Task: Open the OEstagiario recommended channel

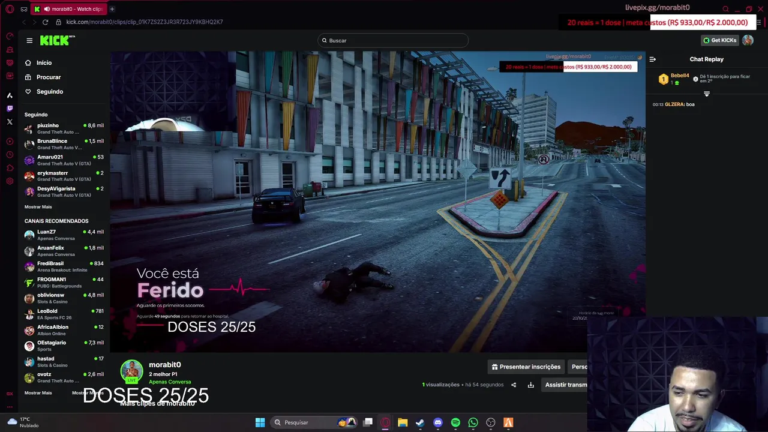Action: pos(64,346)
